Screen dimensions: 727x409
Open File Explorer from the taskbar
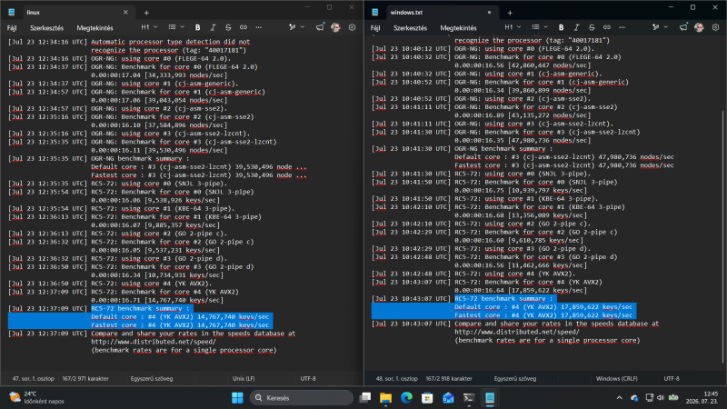coord(385,398)
